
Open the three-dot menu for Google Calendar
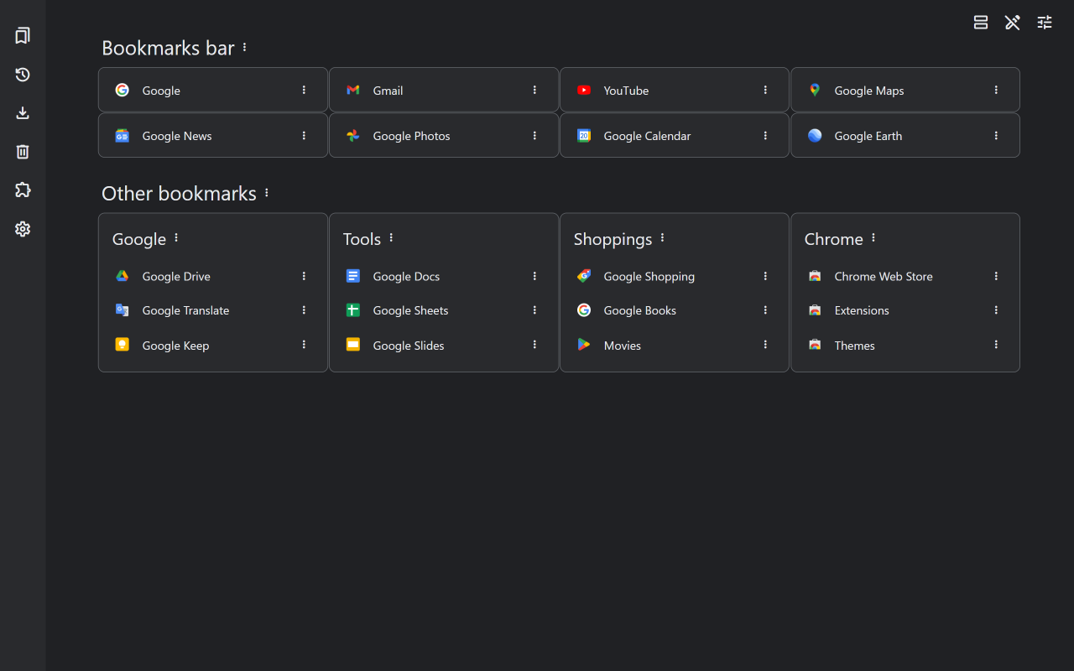coord(765,135)
